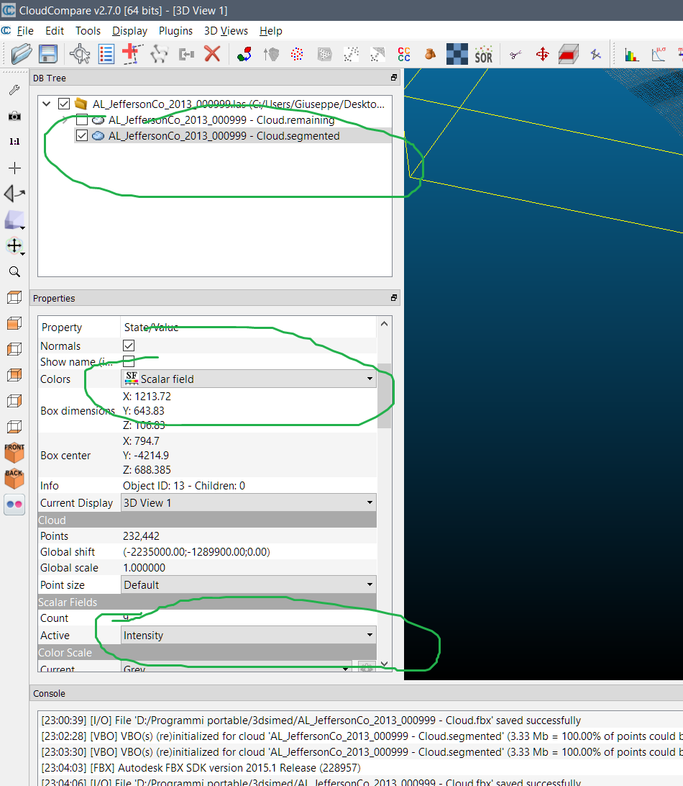The image size is (683, 786).
Task: Toggle the Normals checkbox in Properties
Action: point(129,346)
